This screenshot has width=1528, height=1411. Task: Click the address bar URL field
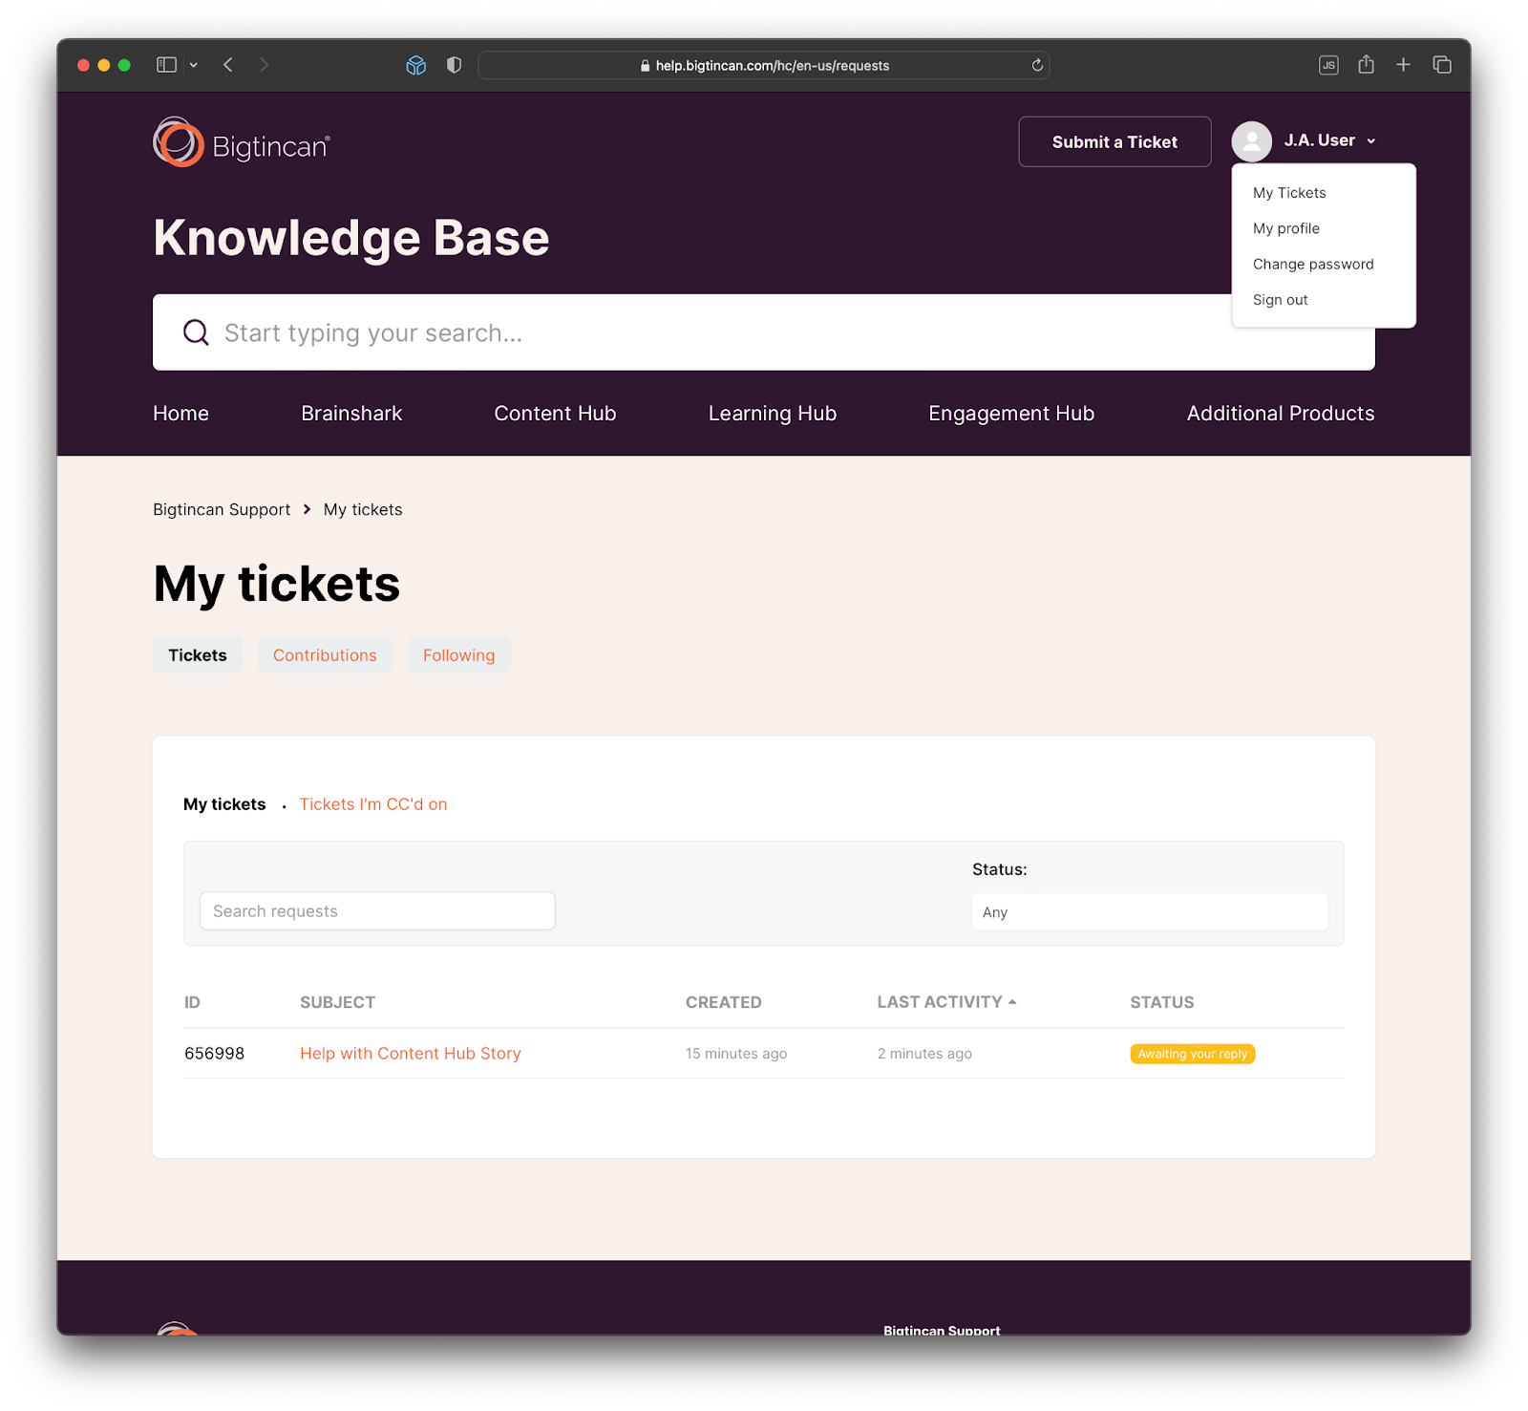point(764,65)
